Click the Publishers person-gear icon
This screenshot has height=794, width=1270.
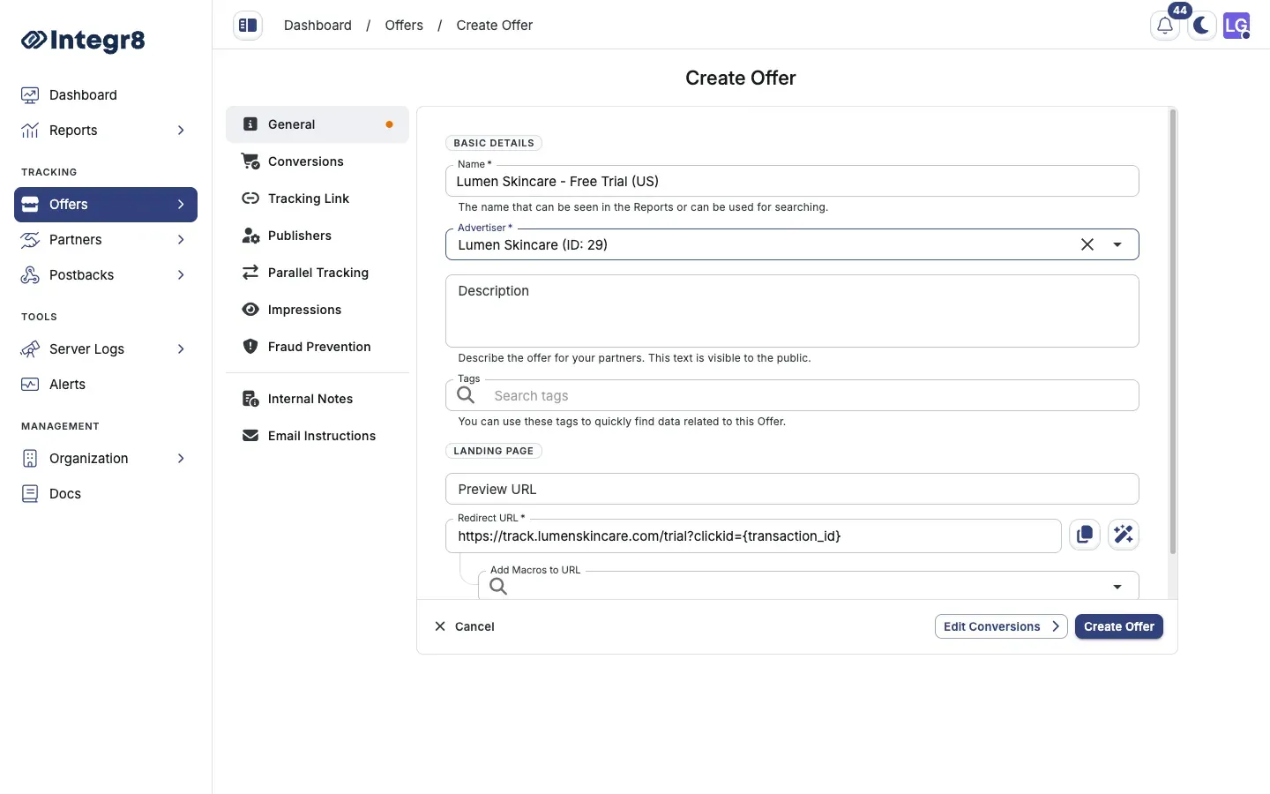(x=250, y=236)
